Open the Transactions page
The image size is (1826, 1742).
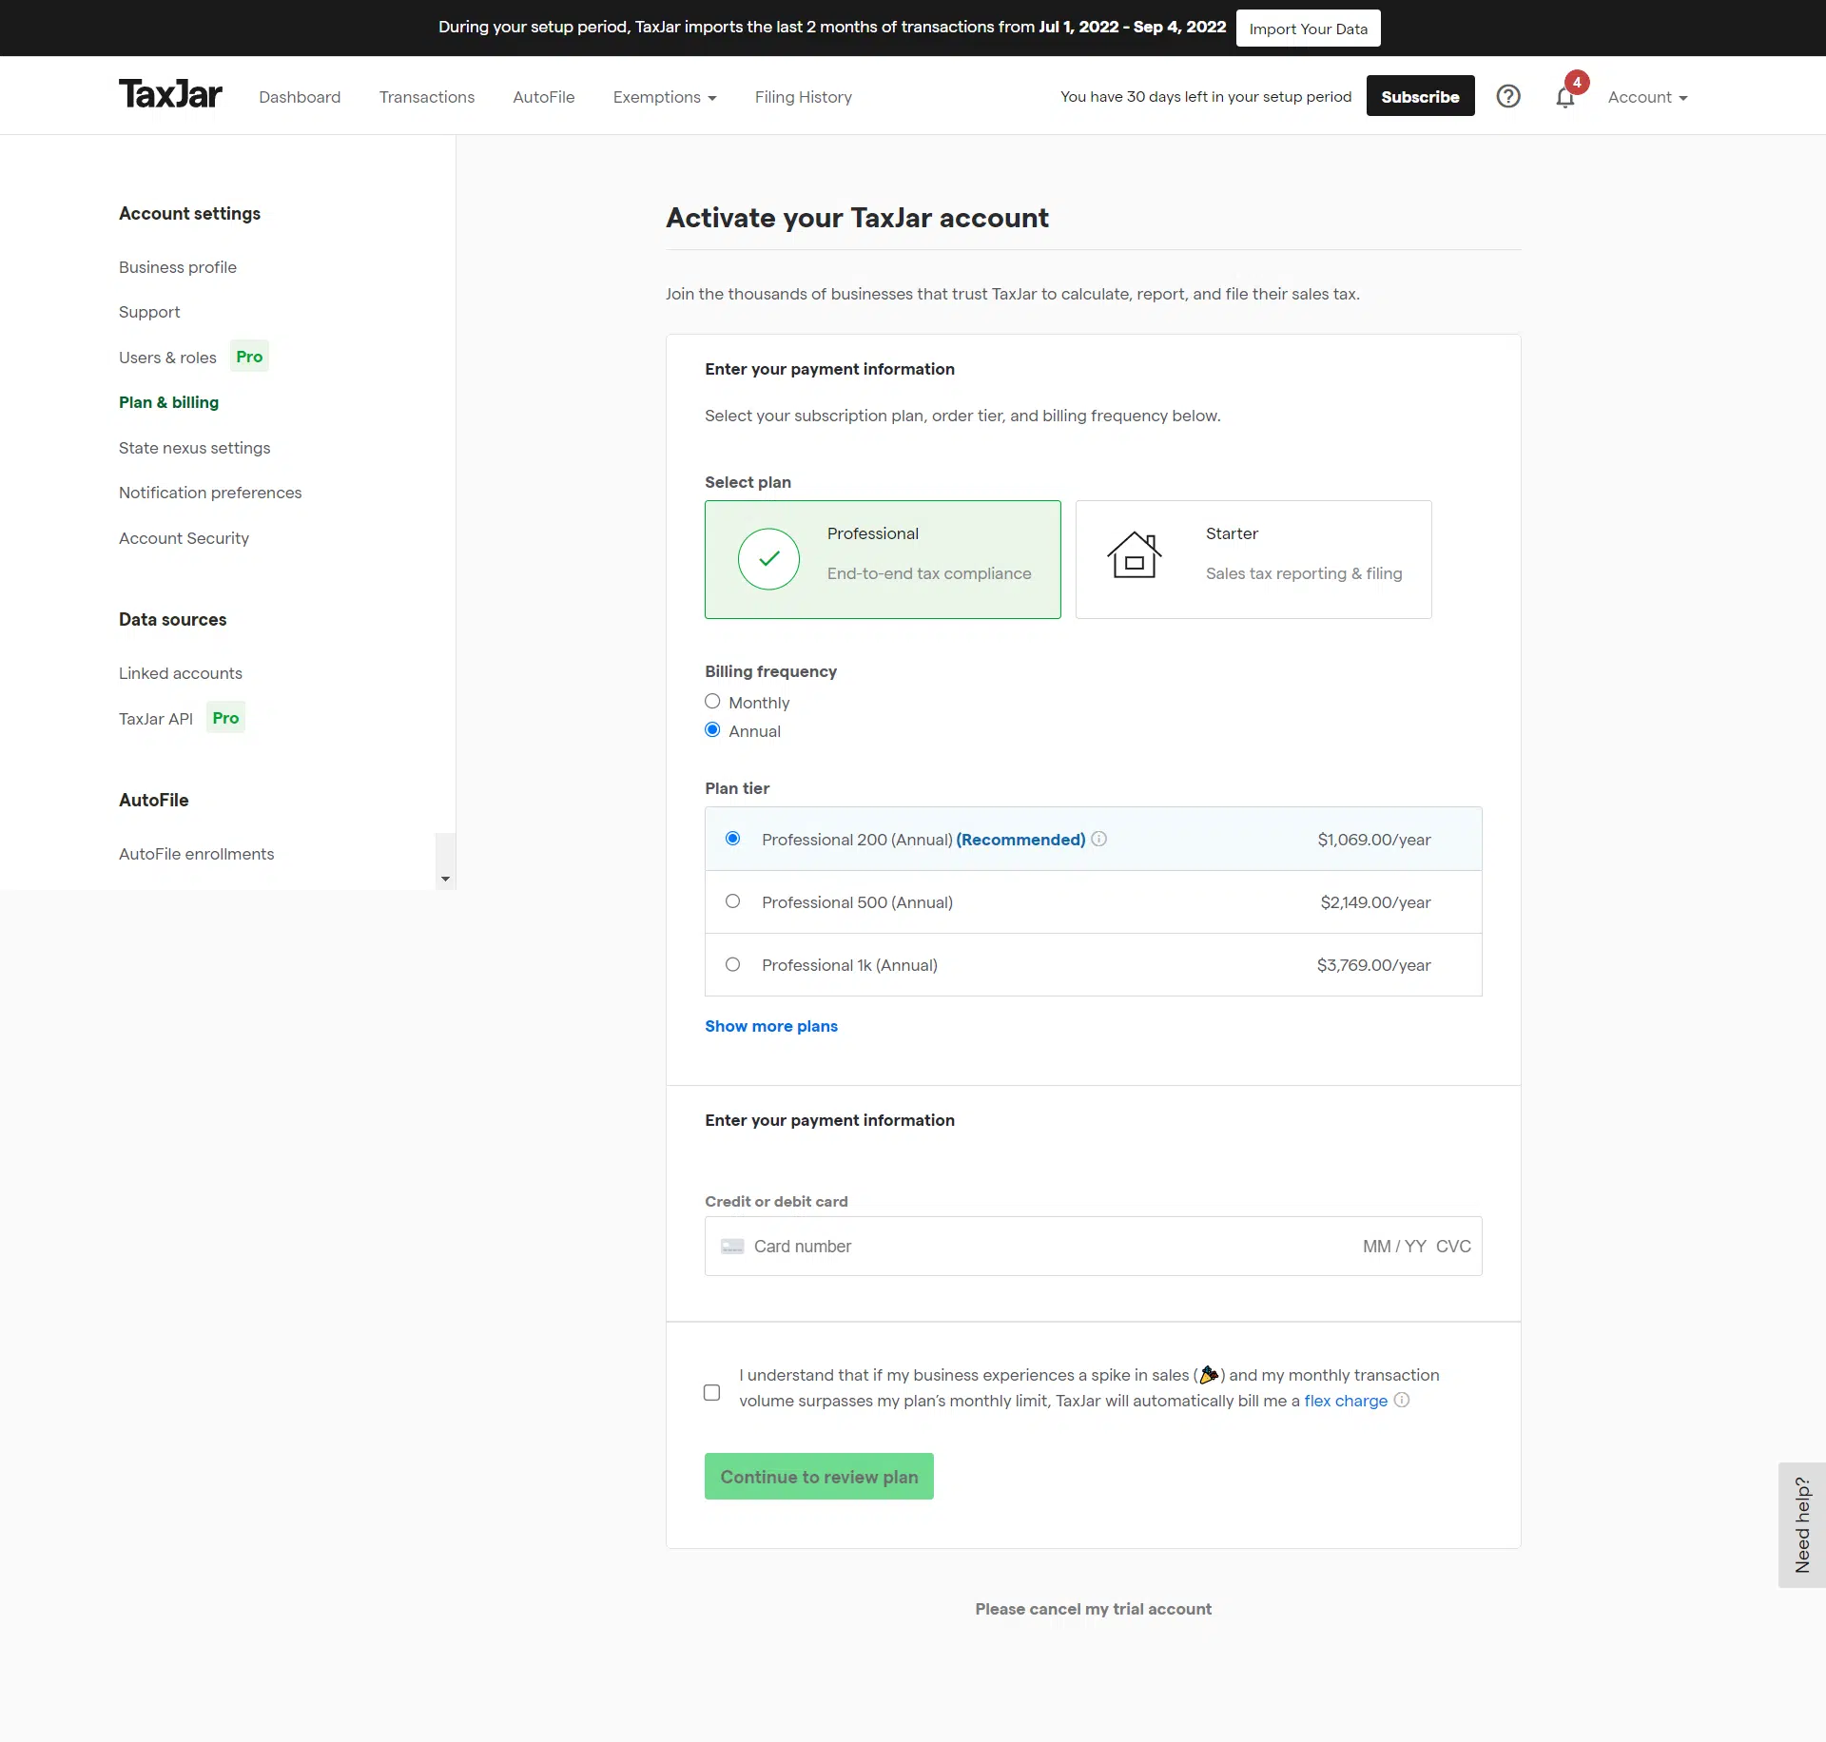click(x=427, y=97)
